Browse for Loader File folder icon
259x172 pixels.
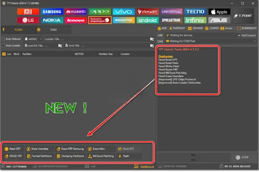pyautogui.click(x=152, y=39)
